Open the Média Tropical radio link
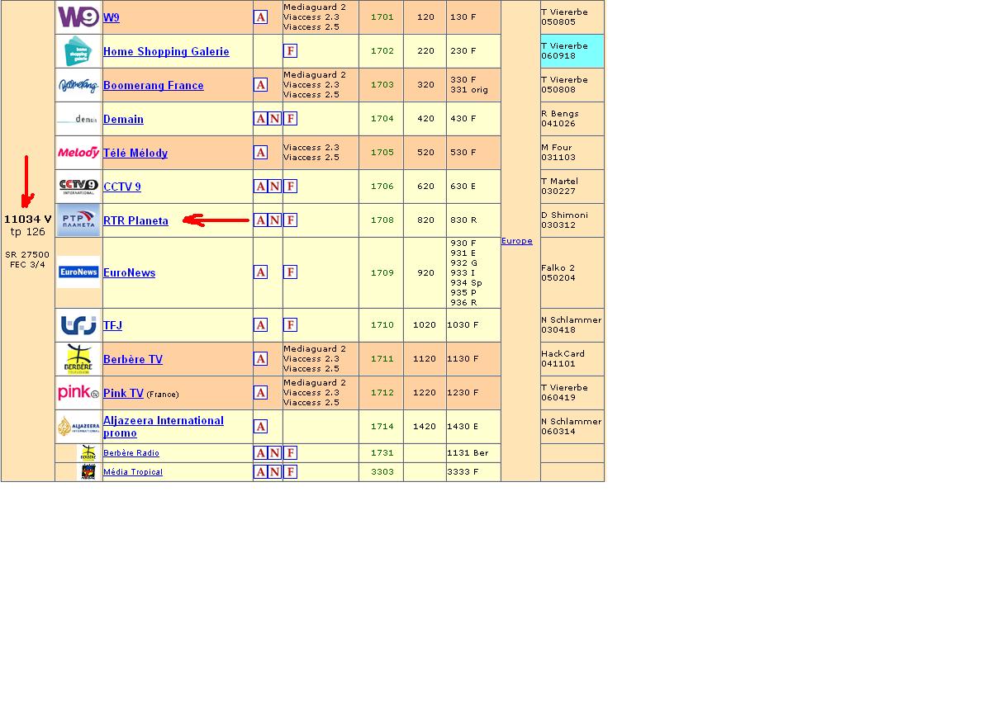This screenshot has height=714, width=1002. tap(133, 472)
